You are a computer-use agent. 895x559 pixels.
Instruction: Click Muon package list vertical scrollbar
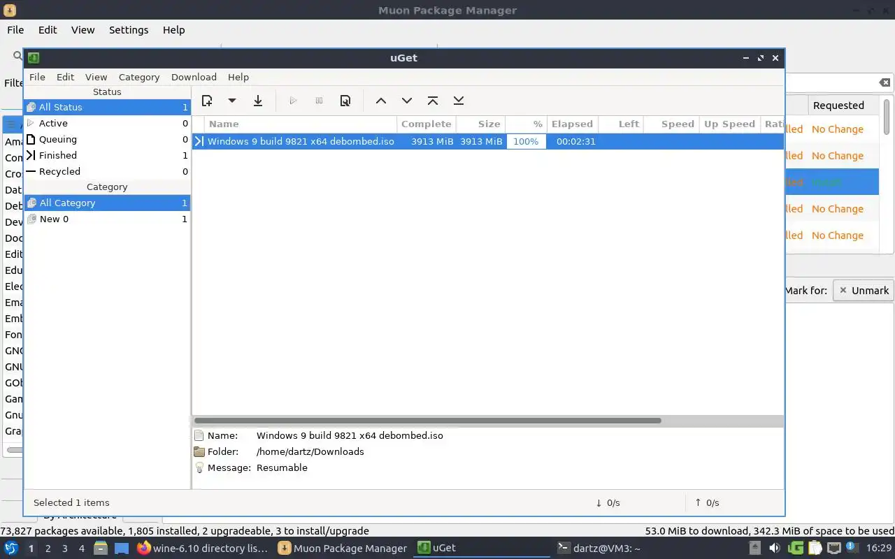pyautogui.click(x=887, y=117)
